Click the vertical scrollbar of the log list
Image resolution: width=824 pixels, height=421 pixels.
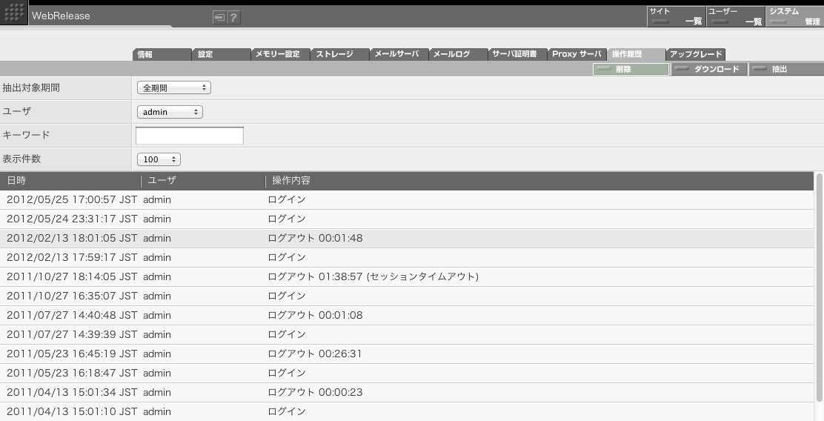point(819,296)
